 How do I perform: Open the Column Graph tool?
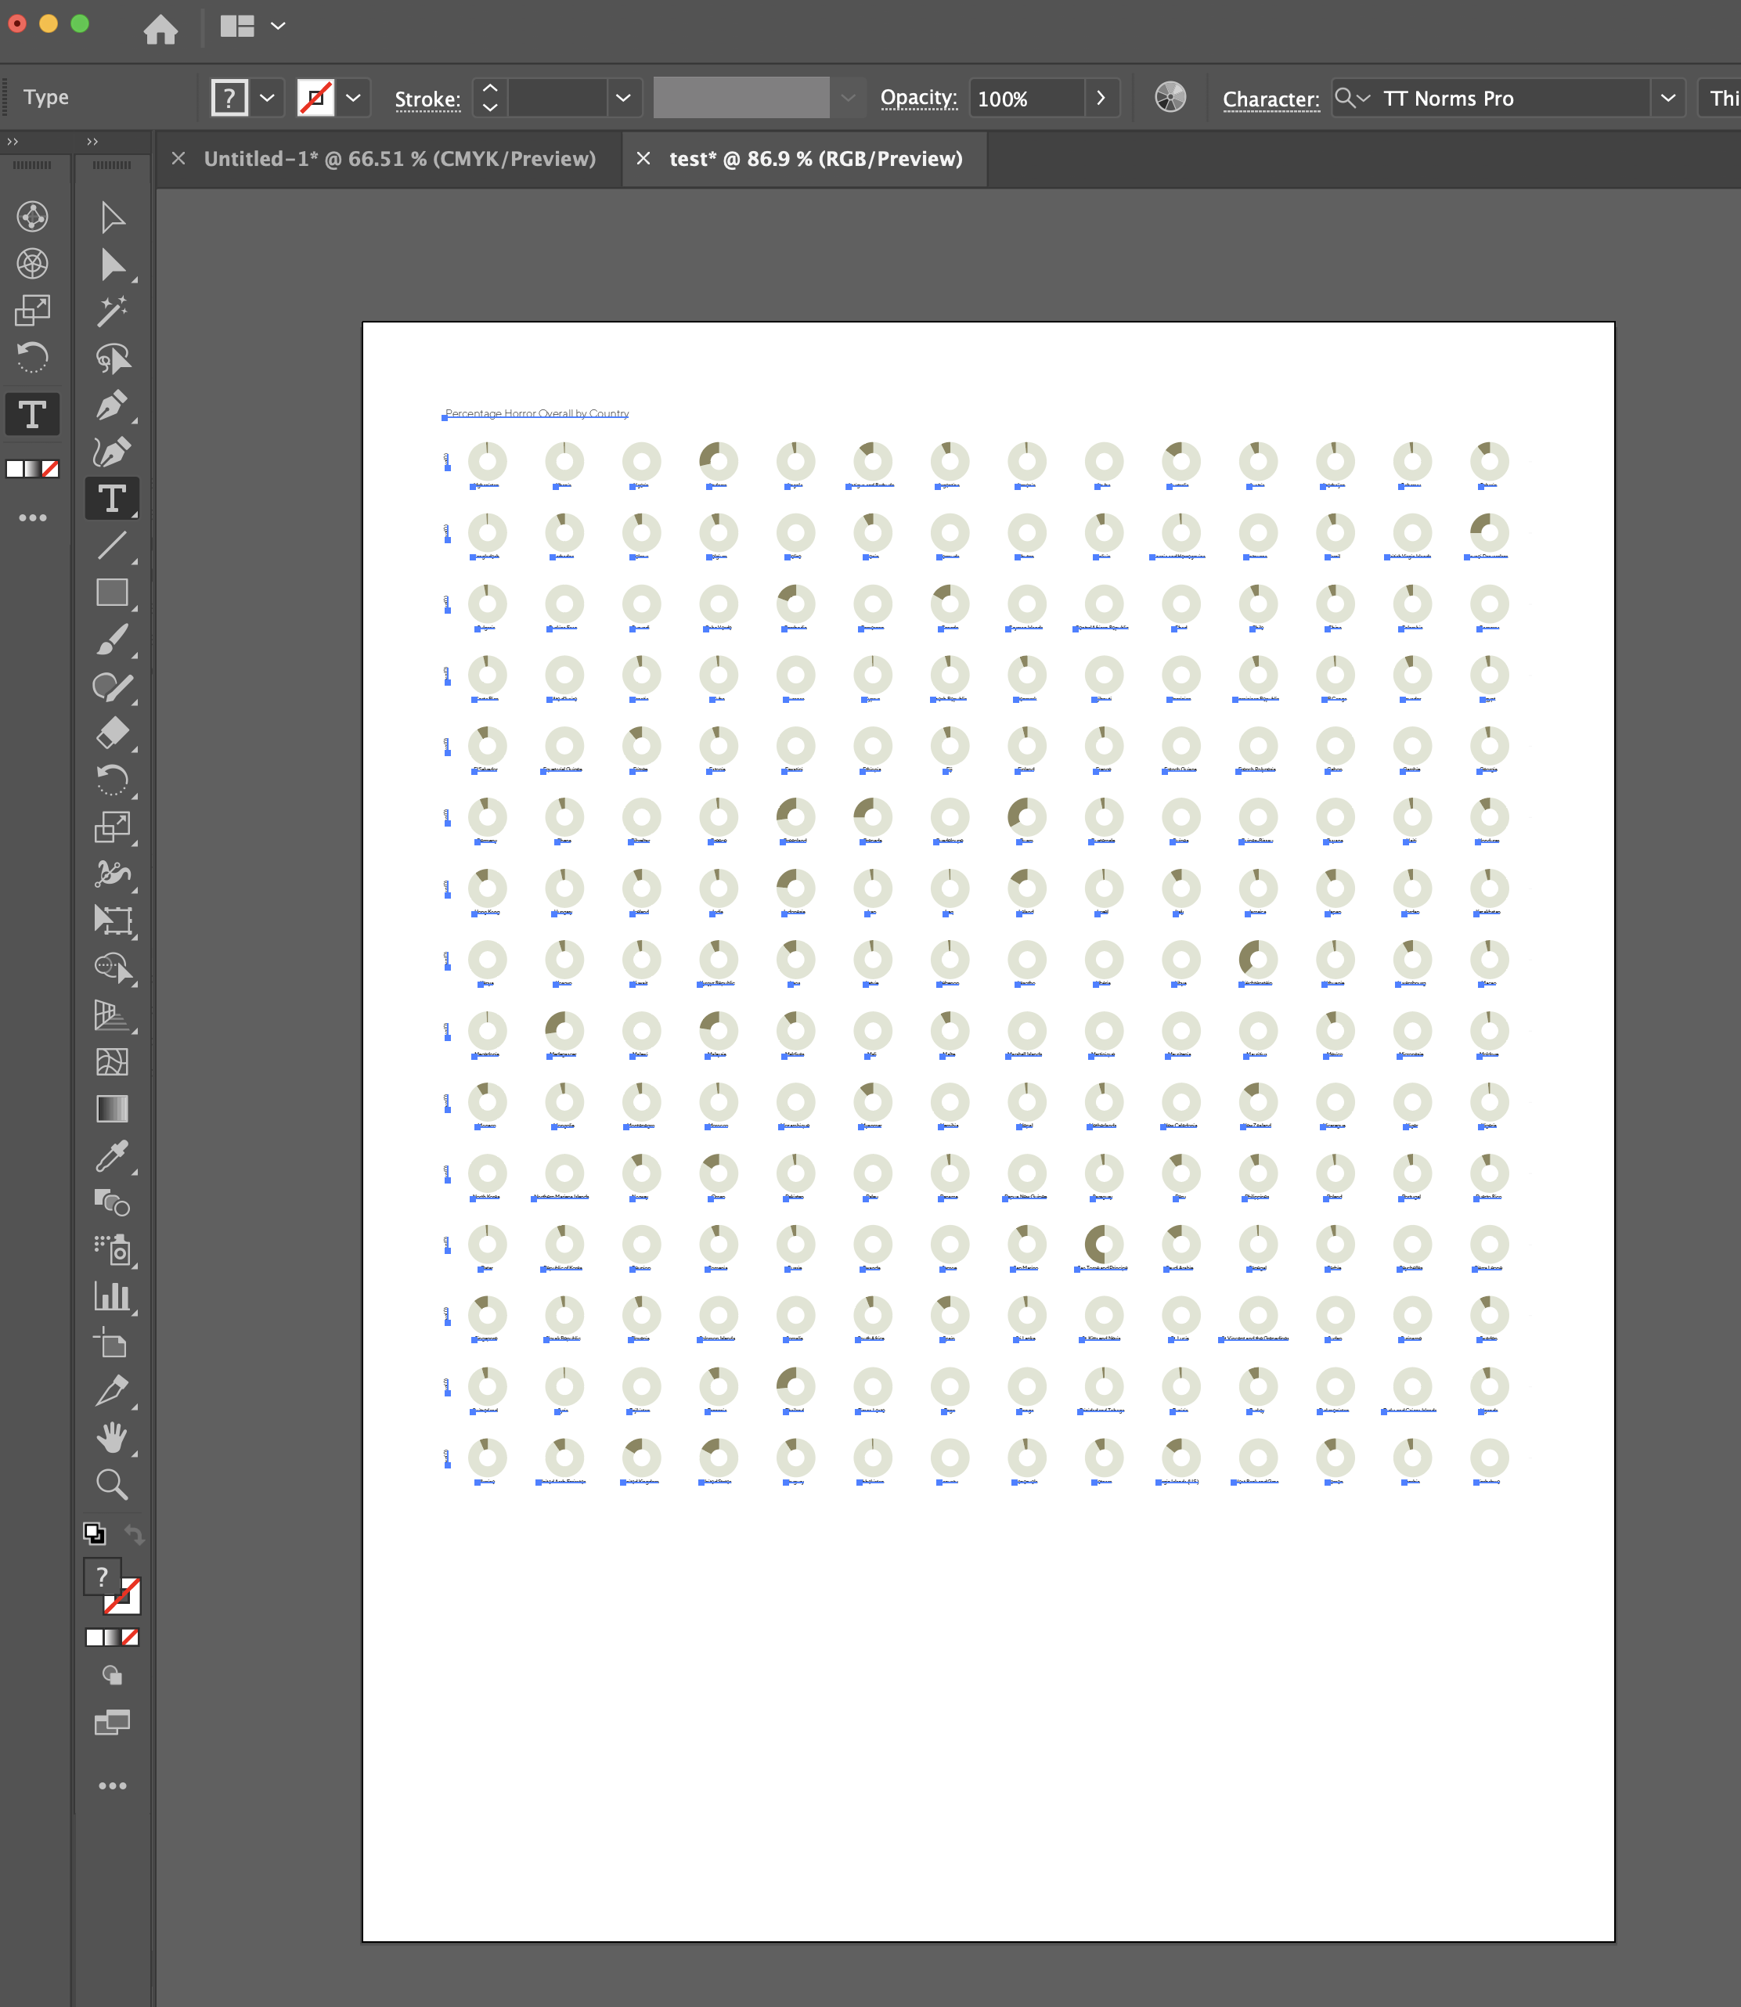click(x=114, y=1297)
